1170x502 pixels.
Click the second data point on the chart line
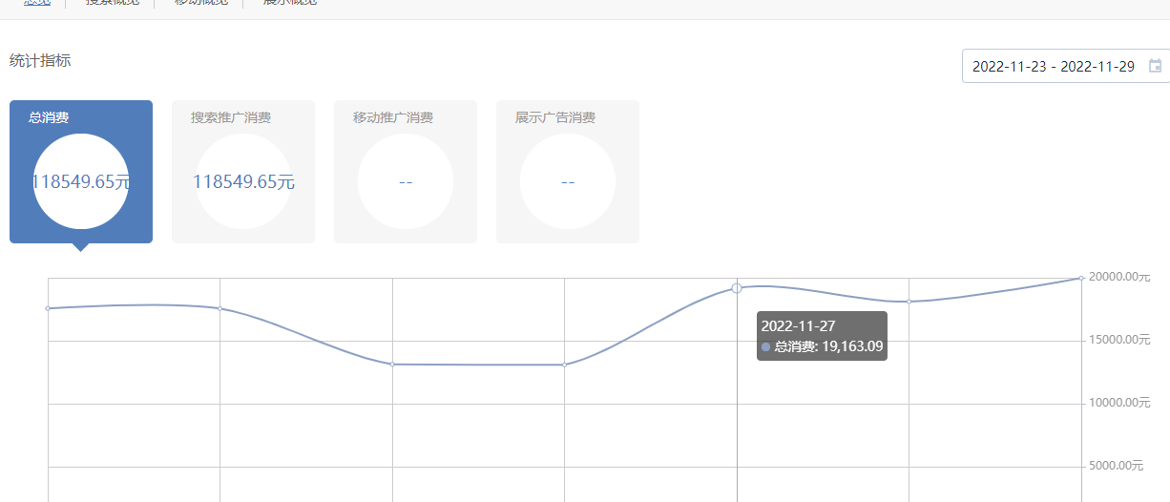[220, 308]
